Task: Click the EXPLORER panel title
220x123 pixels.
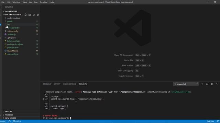Action: click(9, 7)
